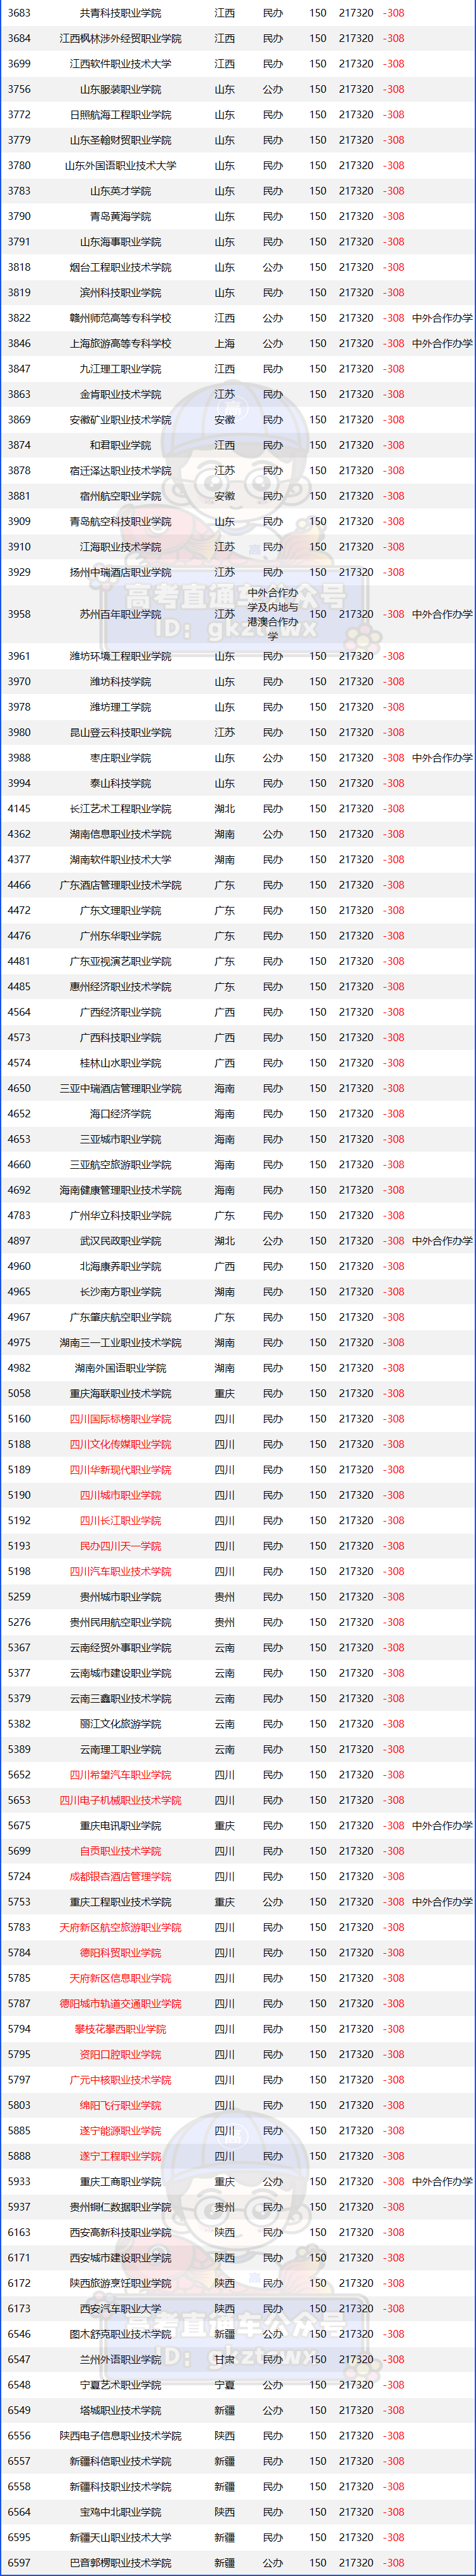Select 海口经济学院 name
Viewport: 476px width, 2576px height.
coord(120,1114)
